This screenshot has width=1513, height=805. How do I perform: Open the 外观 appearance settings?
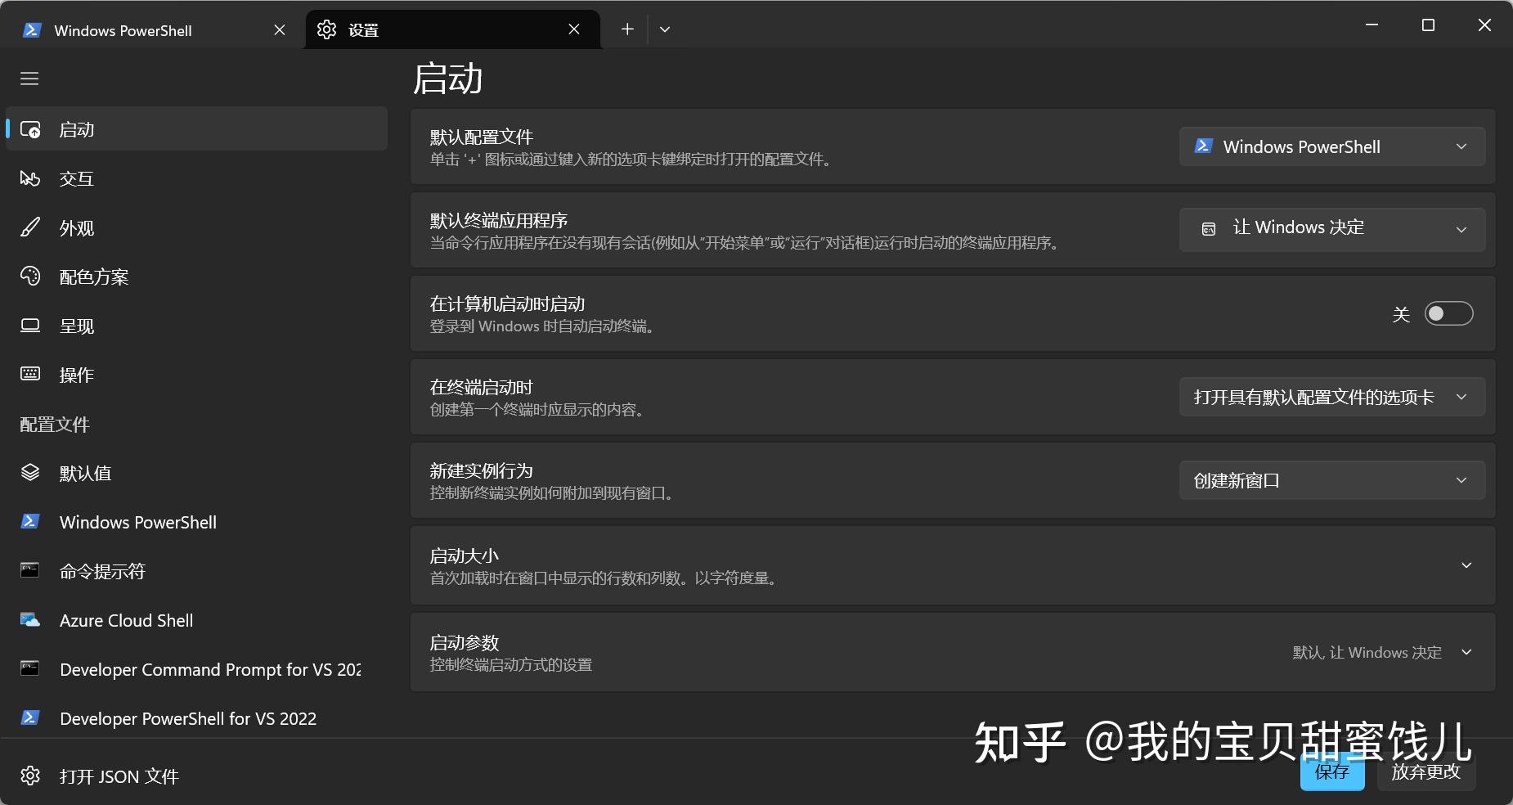pos(78,227)
